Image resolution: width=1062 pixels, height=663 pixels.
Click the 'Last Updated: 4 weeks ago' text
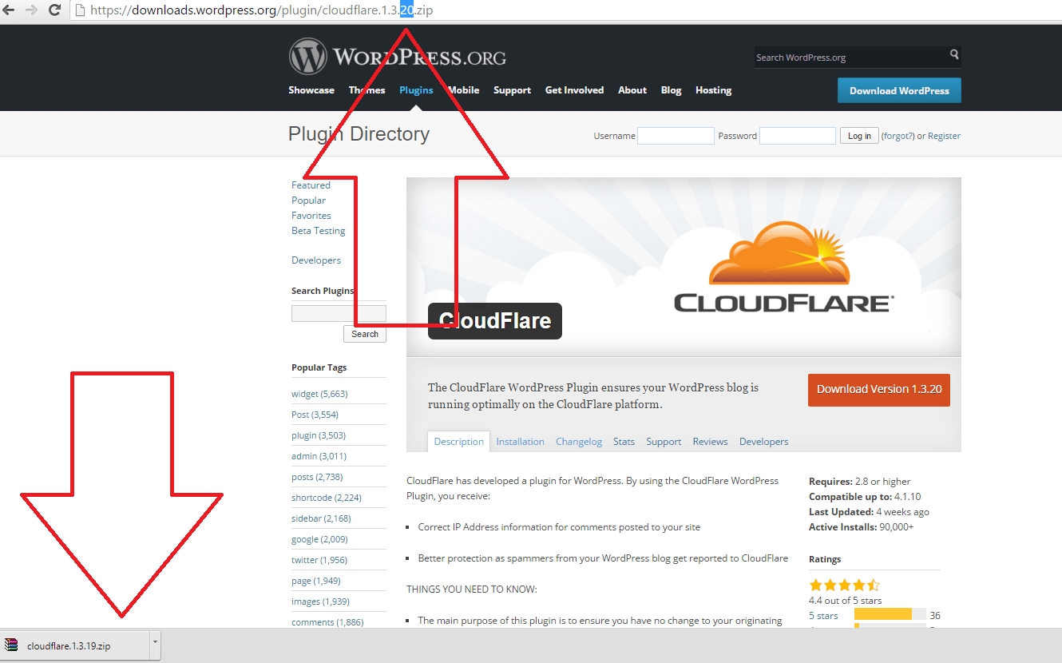[x=869, y=512]
